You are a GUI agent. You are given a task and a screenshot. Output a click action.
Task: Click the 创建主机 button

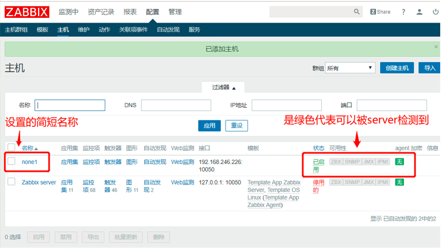pos(397,68)
